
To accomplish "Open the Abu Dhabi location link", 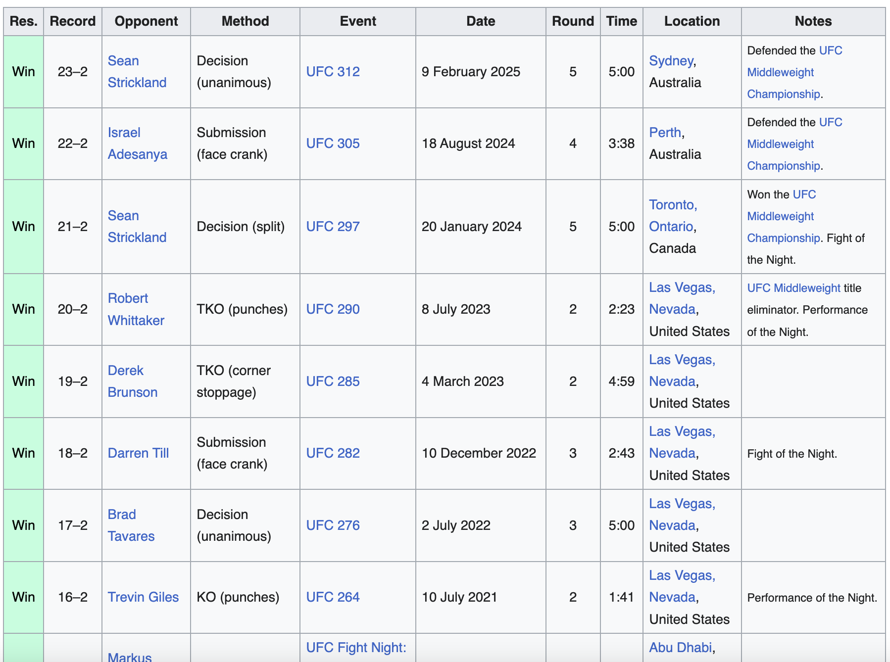I will pos(681,648).
